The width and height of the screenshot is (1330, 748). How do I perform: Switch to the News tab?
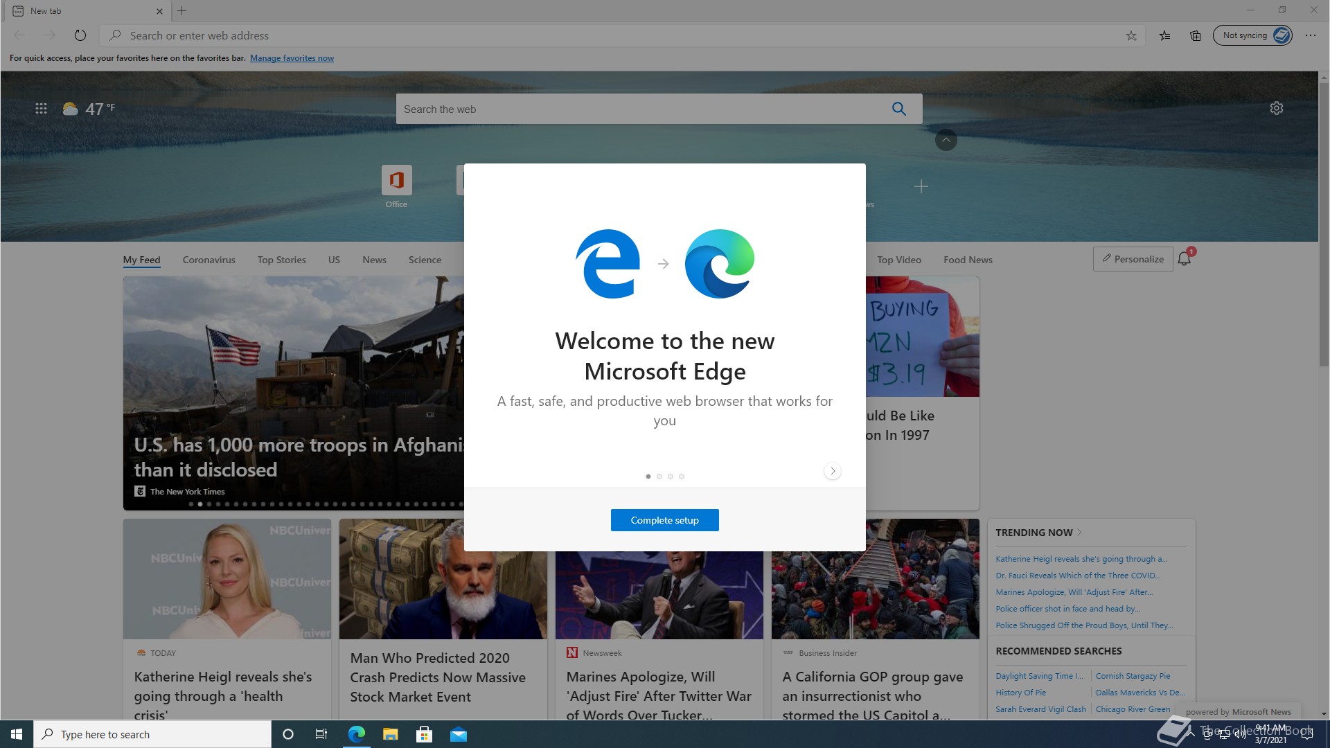[x=374, y=260]
